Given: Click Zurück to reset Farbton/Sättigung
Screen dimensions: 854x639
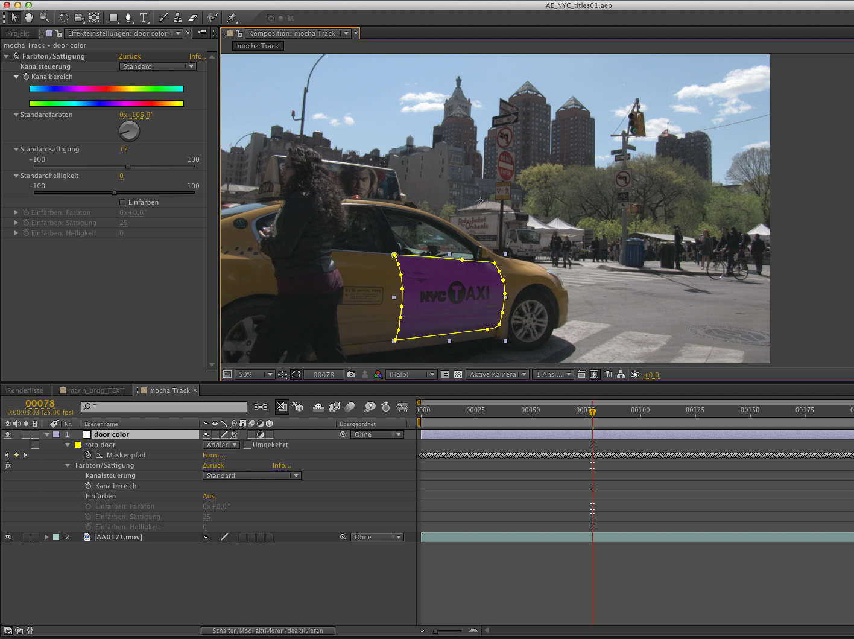Looking at the screenshot, I should click(x=129, y=56).
